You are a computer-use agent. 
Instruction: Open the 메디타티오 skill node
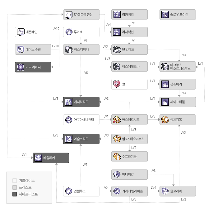pos(81,102)
